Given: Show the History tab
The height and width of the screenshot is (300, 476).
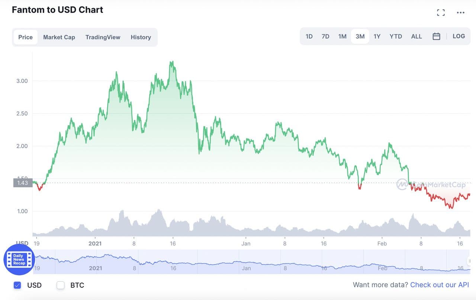Looking at the screenshot, I should 141,37.
